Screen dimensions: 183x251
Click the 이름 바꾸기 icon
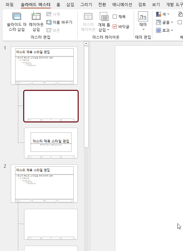tap(49, 22)
